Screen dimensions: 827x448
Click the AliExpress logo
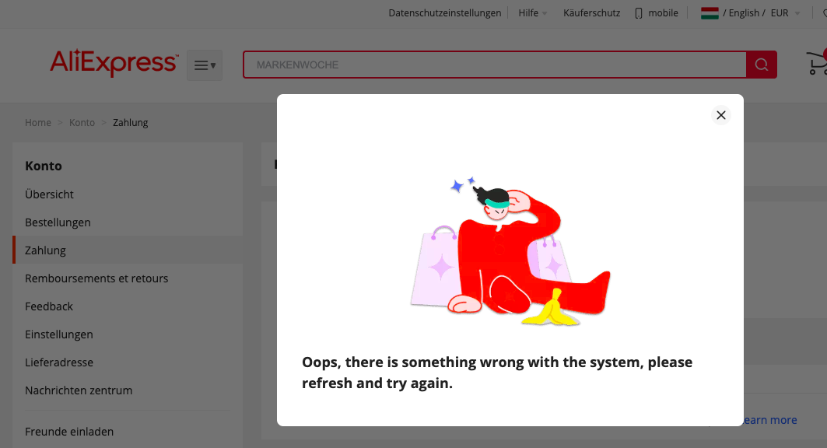tap(114, 64)
